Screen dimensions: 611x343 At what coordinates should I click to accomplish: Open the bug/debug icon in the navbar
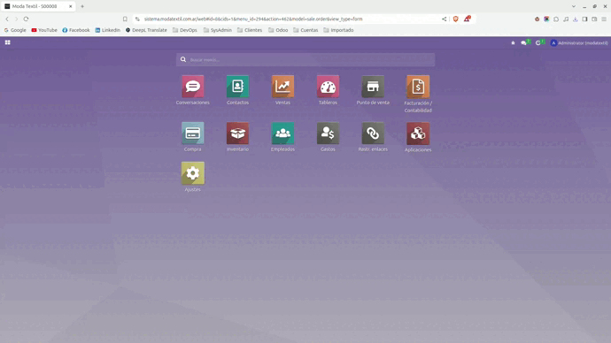click(513, 42)
